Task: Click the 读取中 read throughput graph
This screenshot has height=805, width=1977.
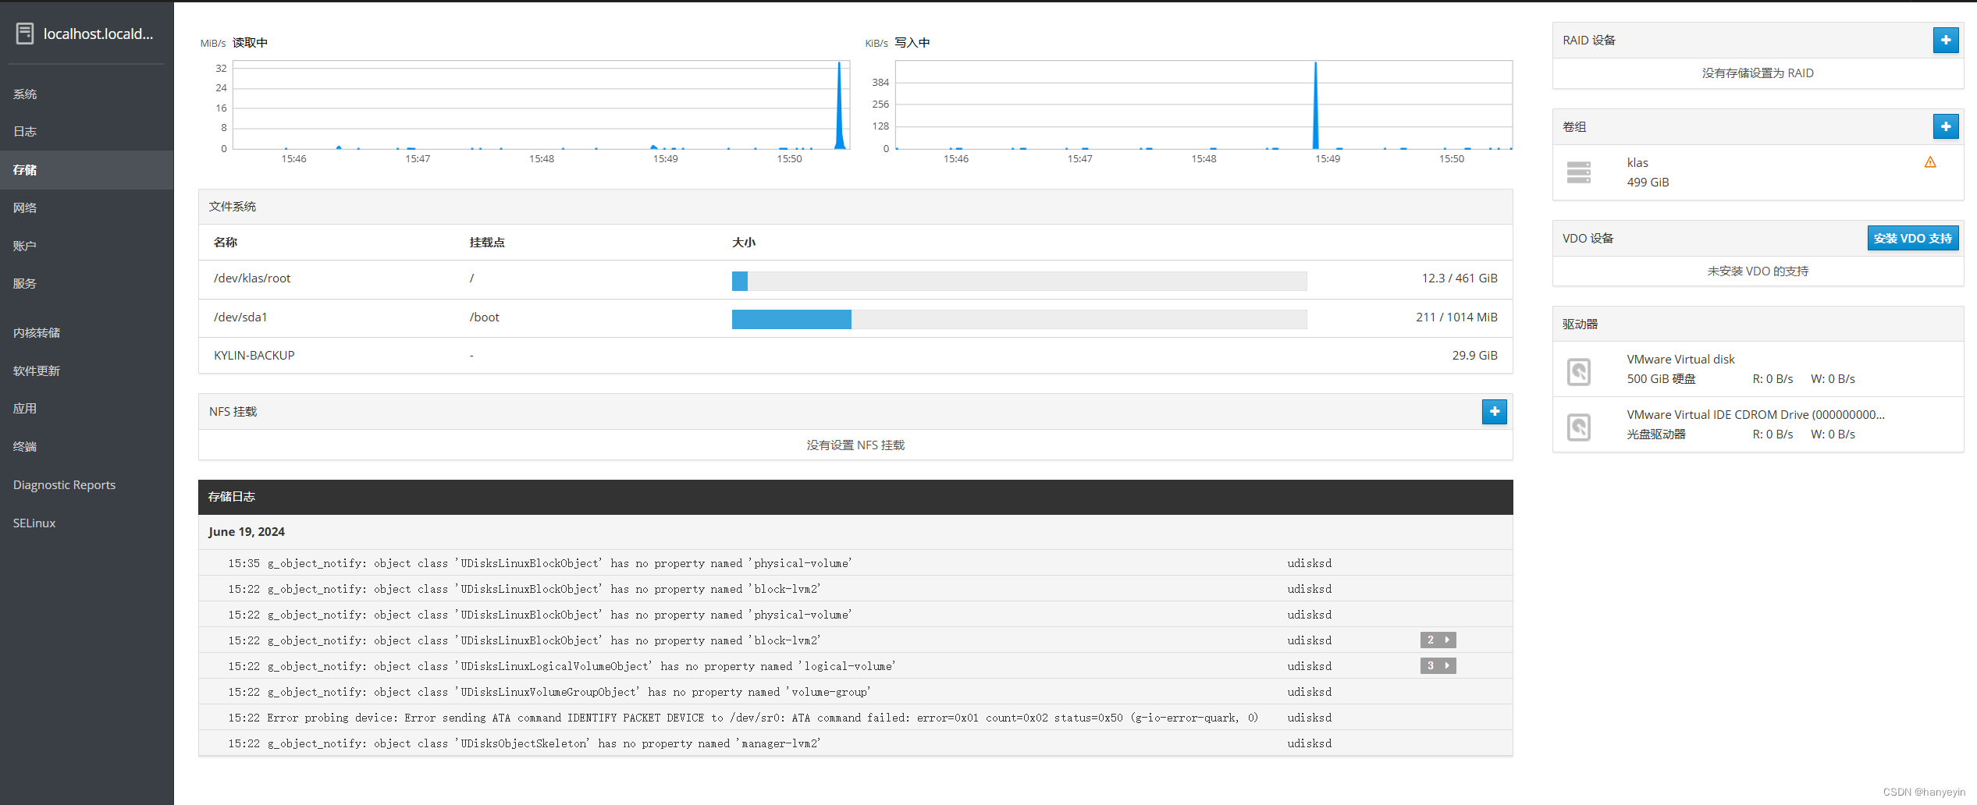Action: (541, 105)
